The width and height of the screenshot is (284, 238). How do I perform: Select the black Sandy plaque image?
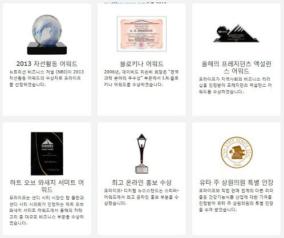[x=47, y=154]
